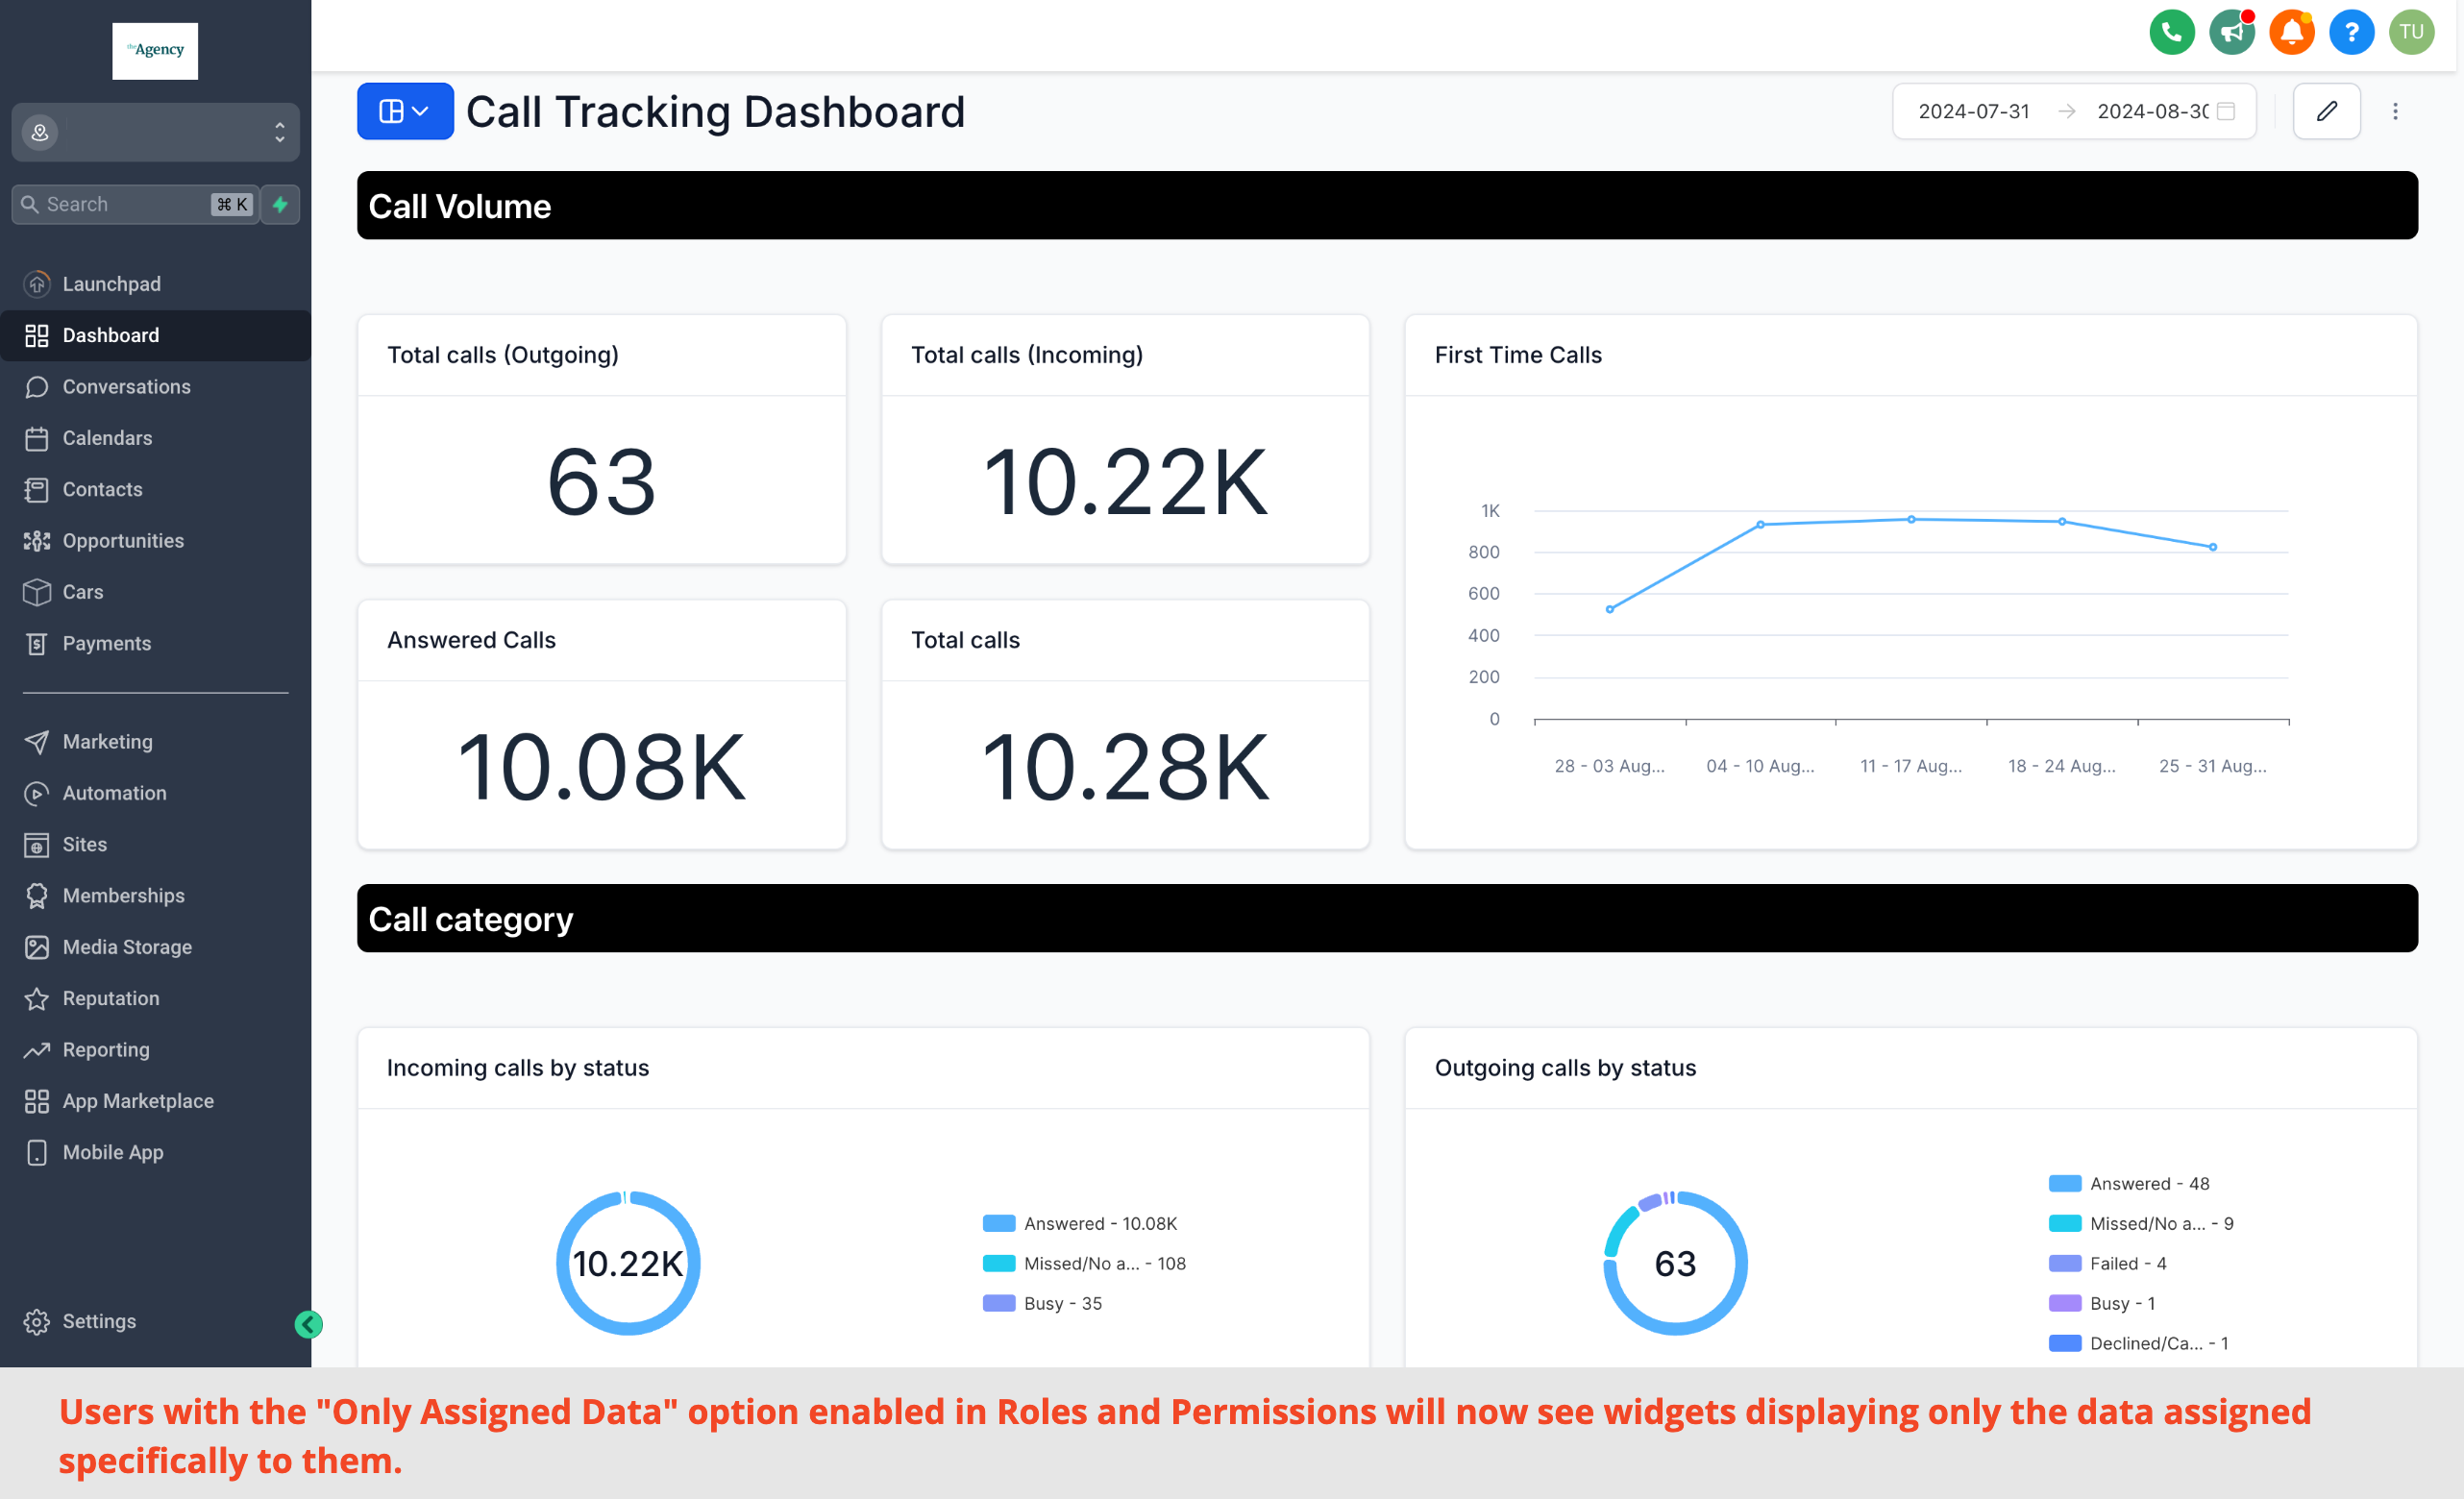Open the megaphone announcements icon
Screen dimensions: 2464x1499
(2231, 32)
